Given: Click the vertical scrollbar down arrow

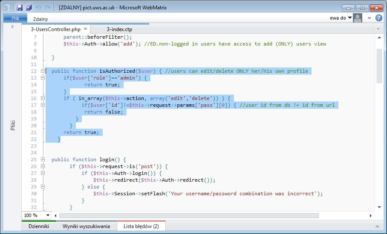Looking at the screenshot, I should coord(379,207).
